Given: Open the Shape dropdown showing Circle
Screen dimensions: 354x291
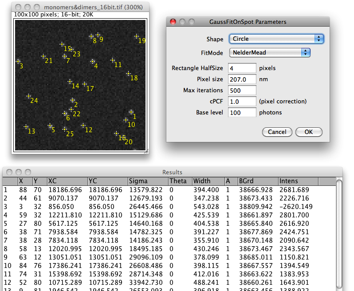Looking at the screenshot, I should tap(276, 39).
